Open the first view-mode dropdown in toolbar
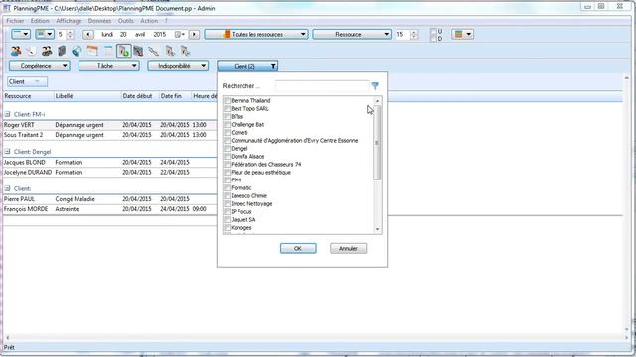This screenshot has width=636, height=357. 21,34
